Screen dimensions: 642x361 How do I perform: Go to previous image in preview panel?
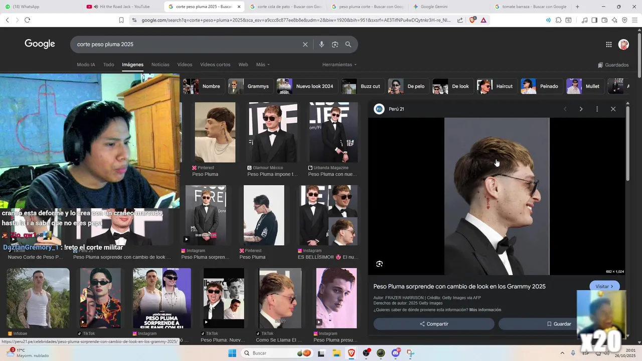pyautogui.click(x=565, y=109)
